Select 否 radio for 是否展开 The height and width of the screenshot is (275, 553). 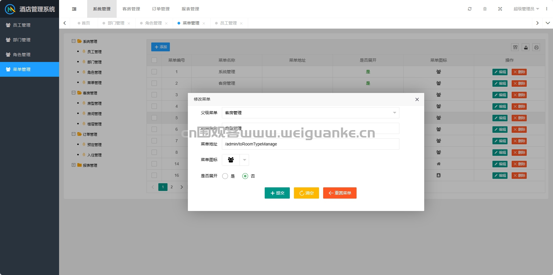(x=245, y=176)
